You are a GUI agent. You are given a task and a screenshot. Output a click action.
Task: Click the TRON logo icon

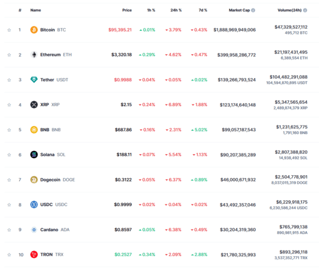coord(34,255)
